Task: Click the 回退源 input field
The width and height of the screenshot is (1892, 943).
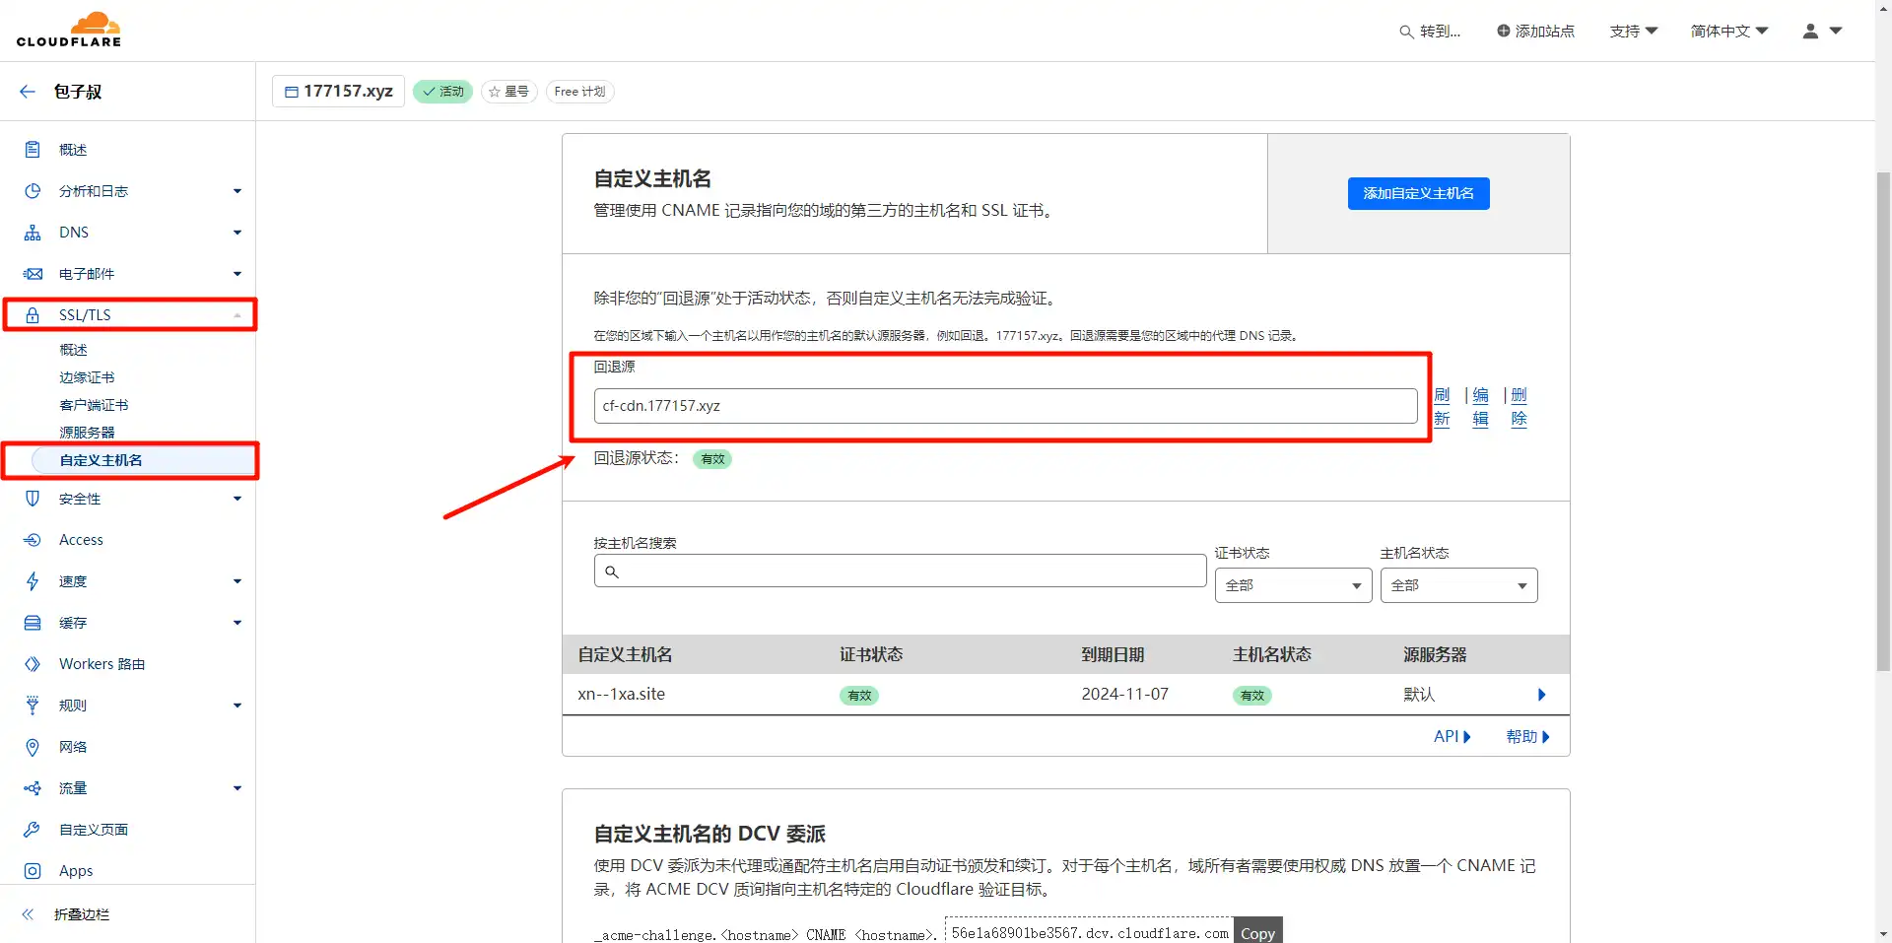Action: pyautogui.click(x=1005, y=406)
